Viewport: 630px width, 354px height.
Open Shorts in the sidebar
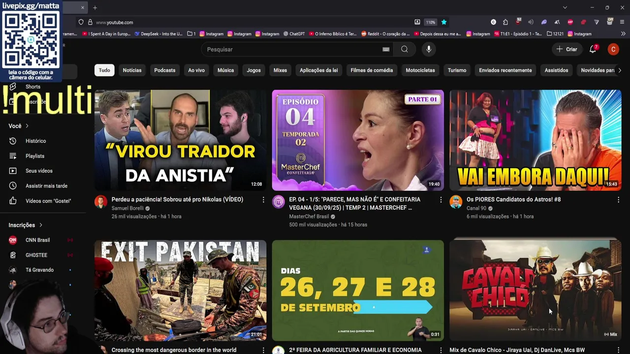pyautogui.click(x=32, y=87)
